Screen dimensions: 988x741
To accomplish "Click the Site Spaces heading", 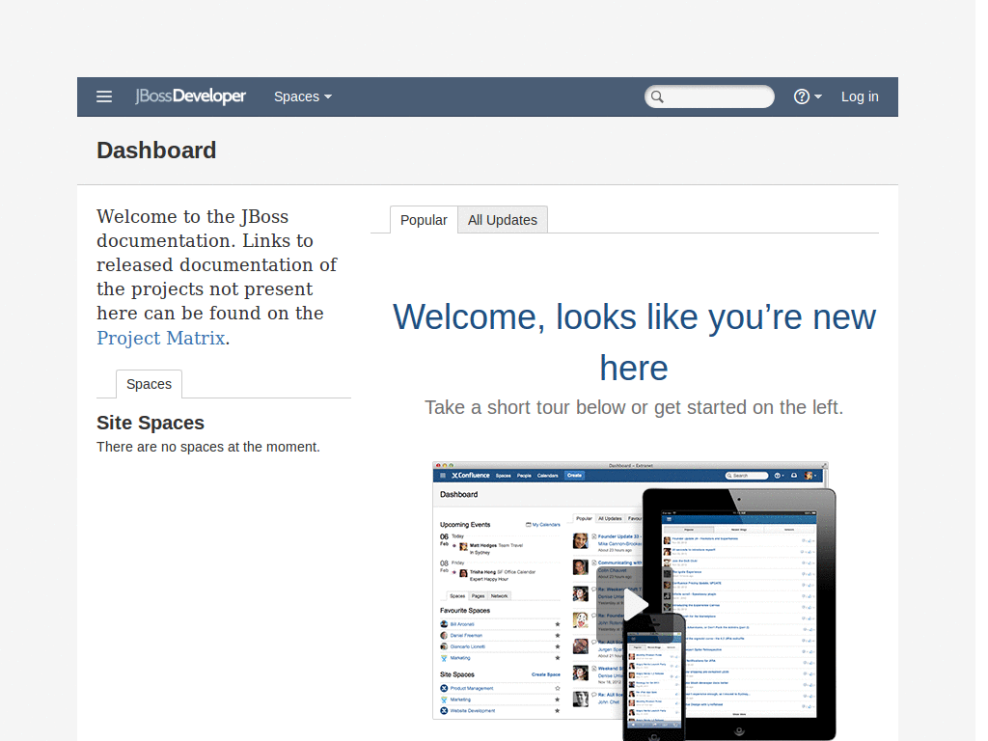I will coord(151,423).
